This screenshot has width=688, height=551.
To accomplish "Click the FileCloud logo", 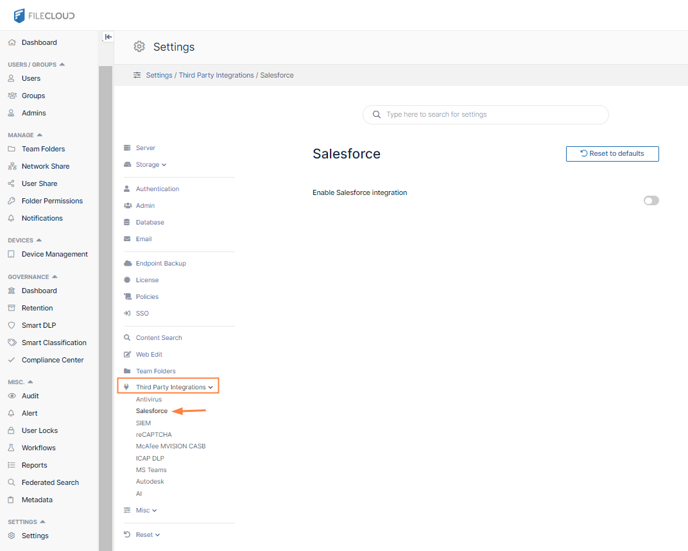I will [x=43, y=15].
